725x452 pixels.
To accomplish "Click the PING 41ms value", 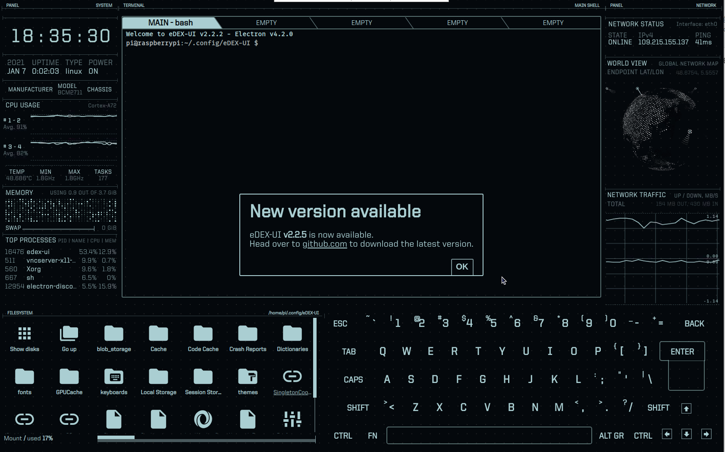I will coord(703,42).
